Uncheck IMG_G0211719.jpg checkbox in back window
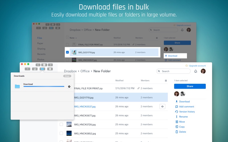This screenshot has height=142, width=228. 67,52
